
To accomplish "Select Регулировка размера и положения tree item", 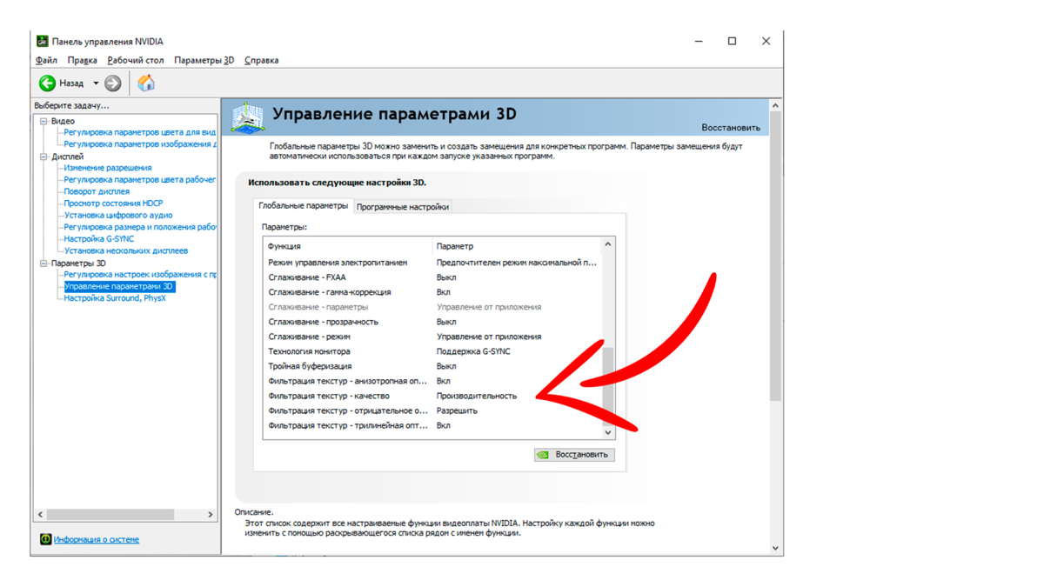I will pos(140,227).
